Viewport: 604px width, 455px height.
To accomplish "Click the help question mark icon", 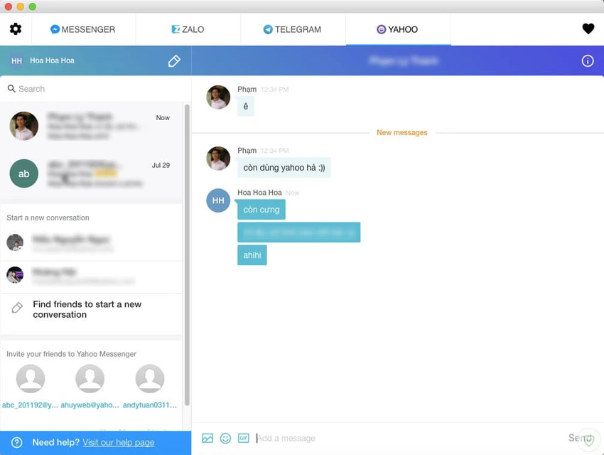I will [x=16, y=442].
